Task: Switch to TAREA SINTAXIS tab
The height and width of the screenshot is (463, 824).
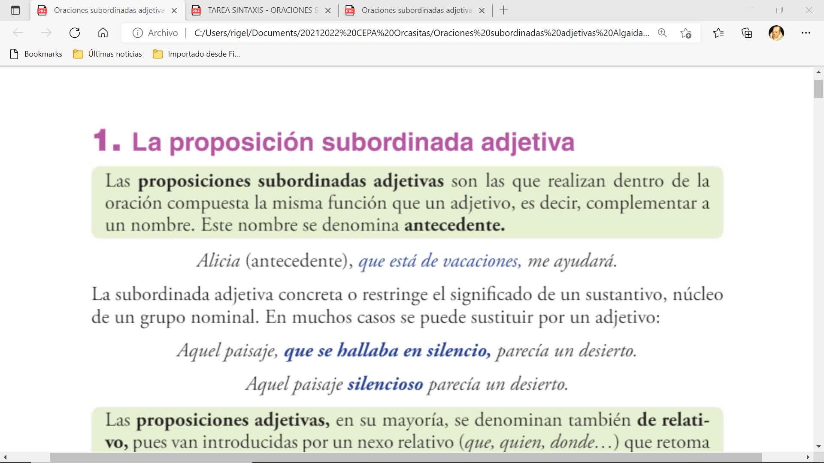Action: point(260,10)
